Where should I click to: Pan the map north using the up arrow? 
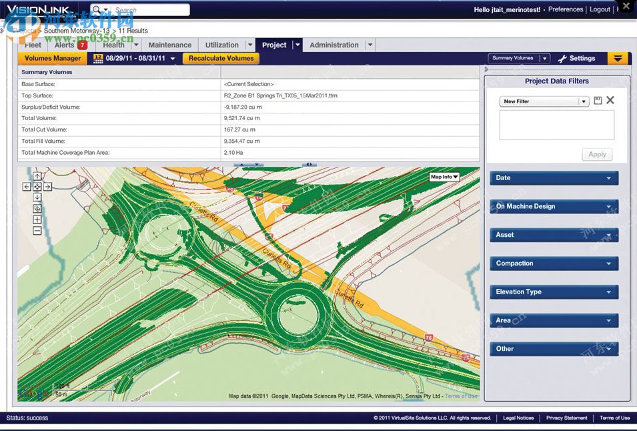37,176
